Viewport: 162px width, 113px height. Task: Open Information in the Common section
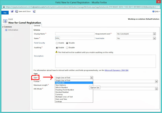pyautogui.click(x=13, y=30)
